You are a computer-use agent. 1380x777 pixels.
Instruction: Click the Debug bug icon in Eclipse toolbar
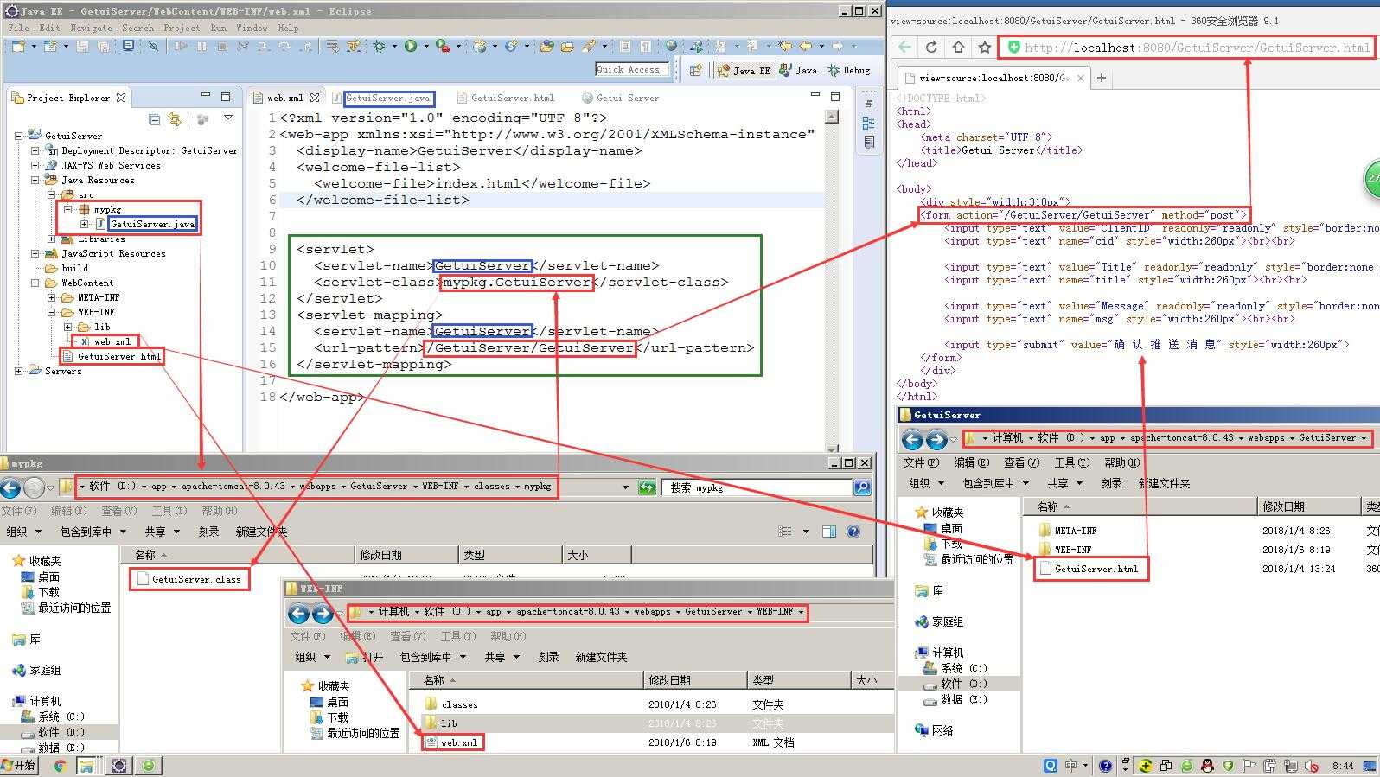379,46
